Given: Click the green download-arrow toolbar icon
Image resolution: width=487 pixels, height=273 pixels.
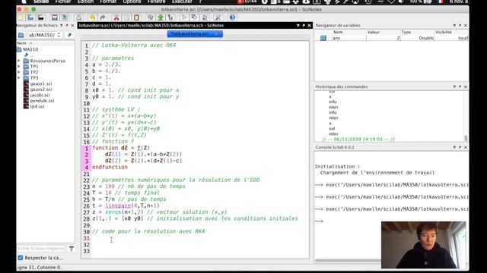Looking at the screenshot, I should pyautogui.click(x=161, y=17).
